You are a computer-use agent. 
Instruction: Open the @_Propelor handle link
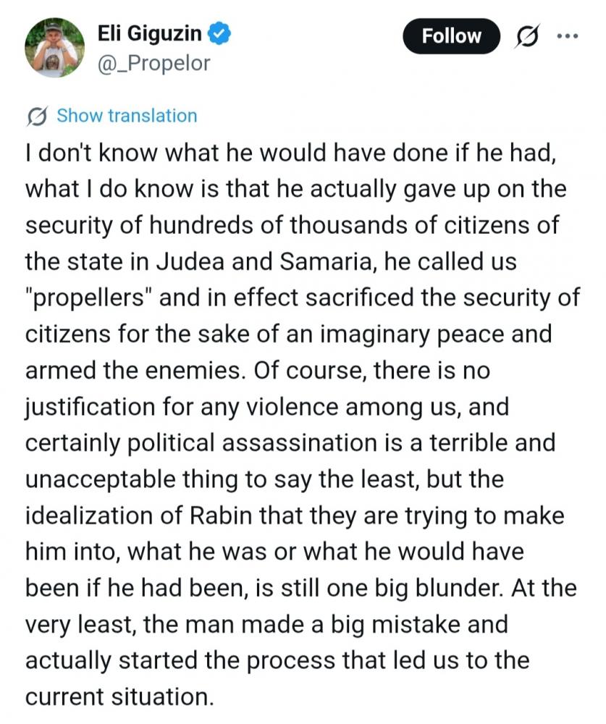coord(153,63)
